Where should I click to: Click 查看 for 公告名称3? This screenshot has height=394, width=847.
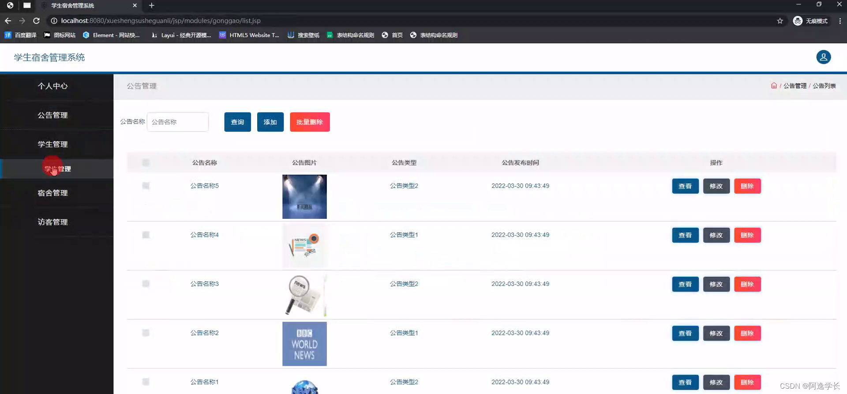click(x=685, y=284)
